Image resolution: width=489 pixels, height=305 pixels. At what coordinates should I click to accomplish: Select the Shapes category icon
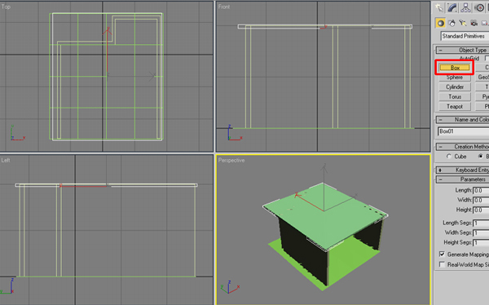[x=452, y=23]
